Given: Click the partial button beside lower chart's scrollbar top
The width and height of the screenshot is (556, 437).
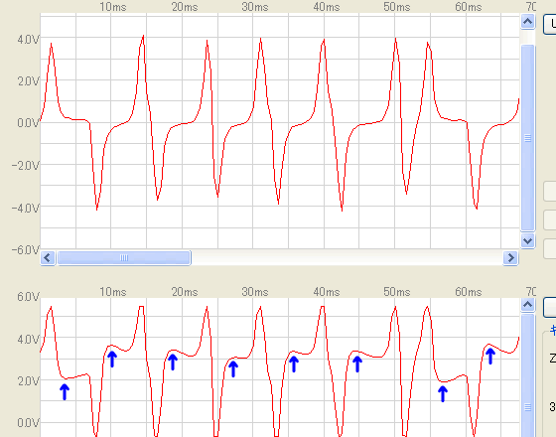Looking at the screenshot, I should [x=550, y=307].
